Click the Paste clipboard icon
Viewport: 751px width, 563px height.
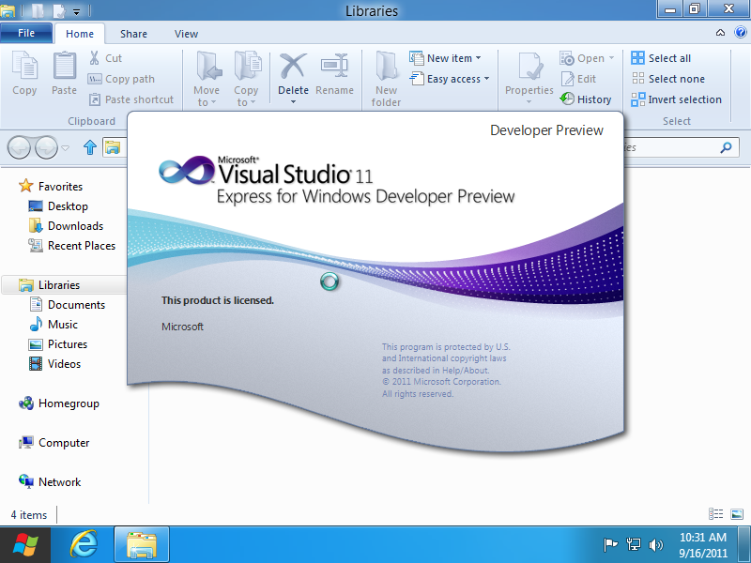64,66
